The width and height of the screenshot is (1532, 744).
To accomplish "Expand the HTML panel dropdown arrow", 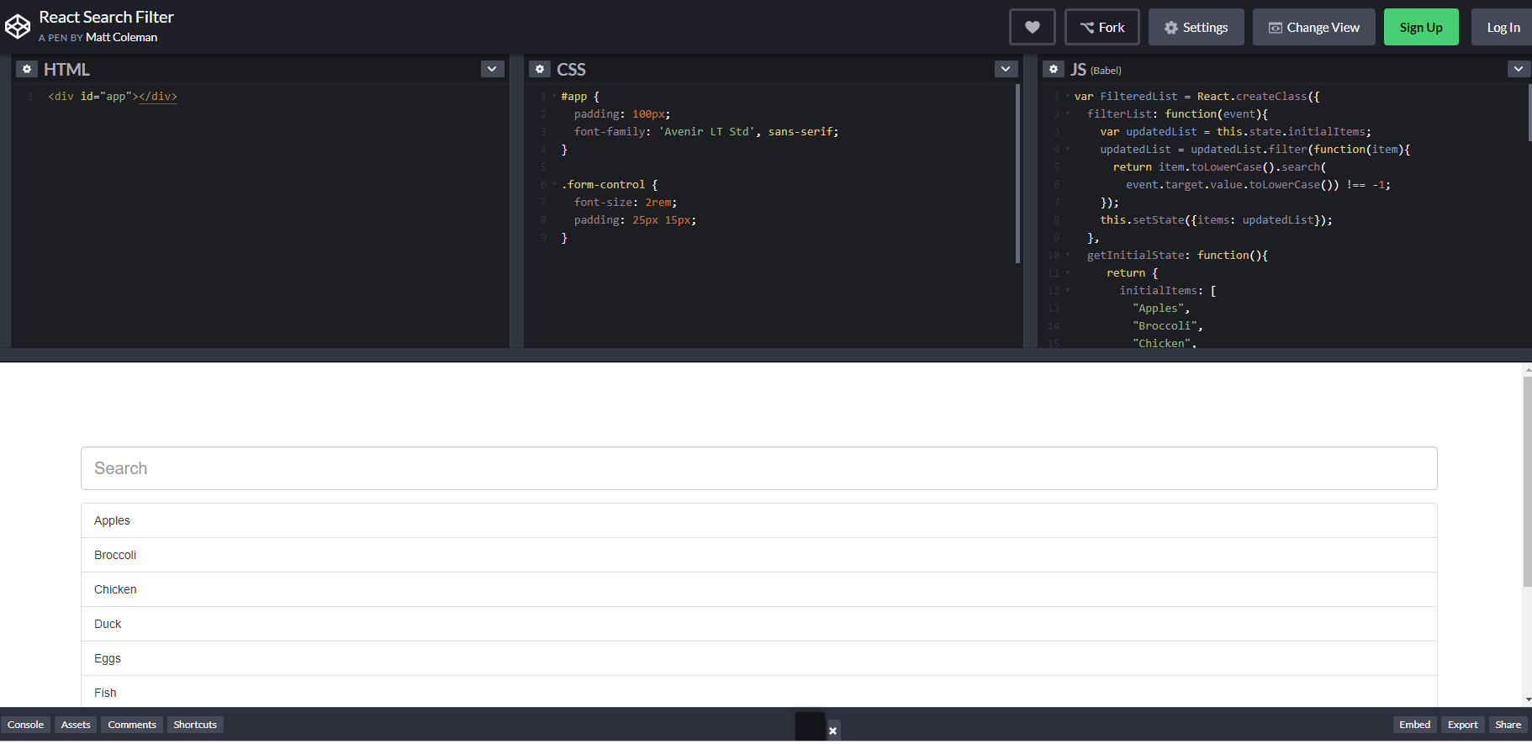I will tap(493, 69).
